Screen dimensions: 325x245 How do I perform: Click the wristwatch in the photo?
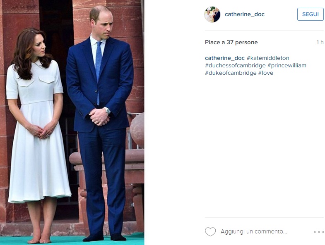[x=108, y=111]
